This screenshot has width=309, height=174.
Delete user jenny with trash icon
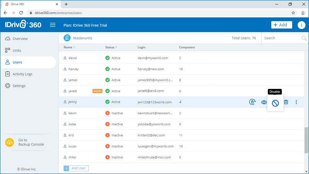286,102
